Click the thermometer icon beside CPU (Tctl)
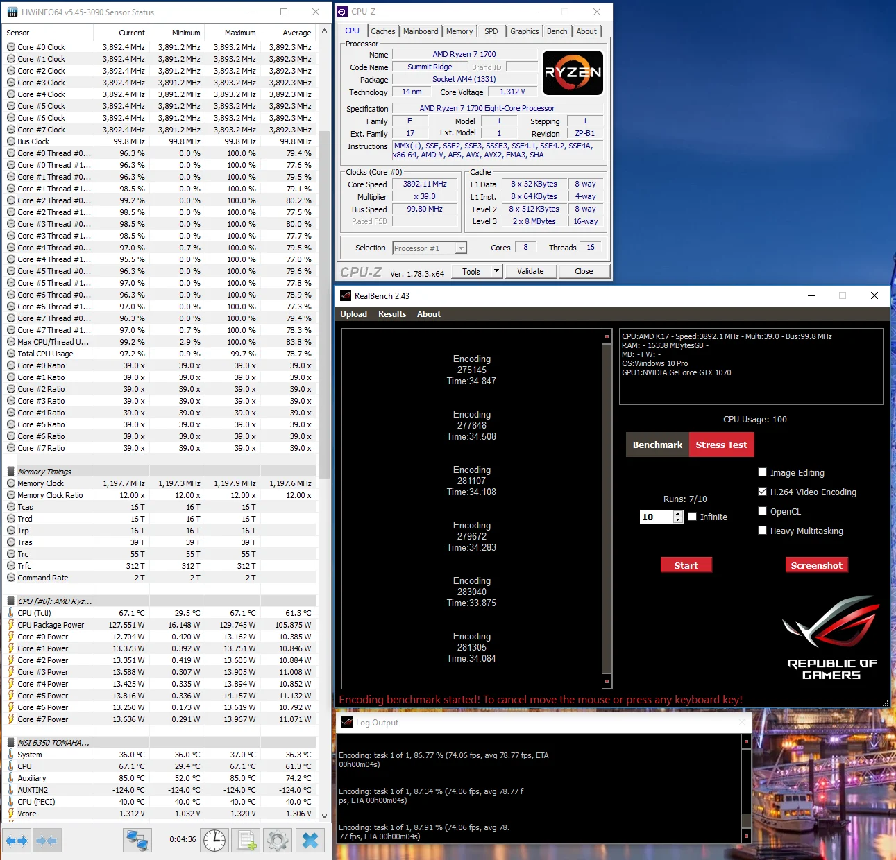This screenshot has height=860, width=896. point(11,613)
